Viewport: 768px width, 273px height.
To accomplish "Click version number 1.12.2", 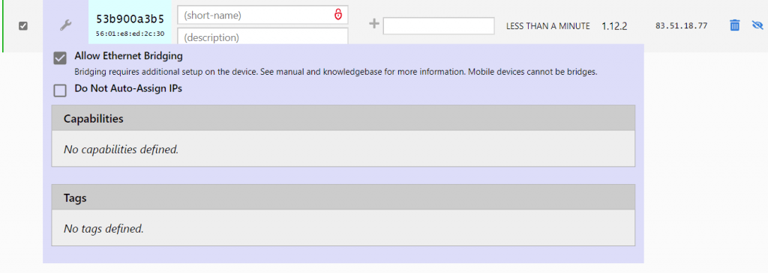I will (x=614, y=26).
